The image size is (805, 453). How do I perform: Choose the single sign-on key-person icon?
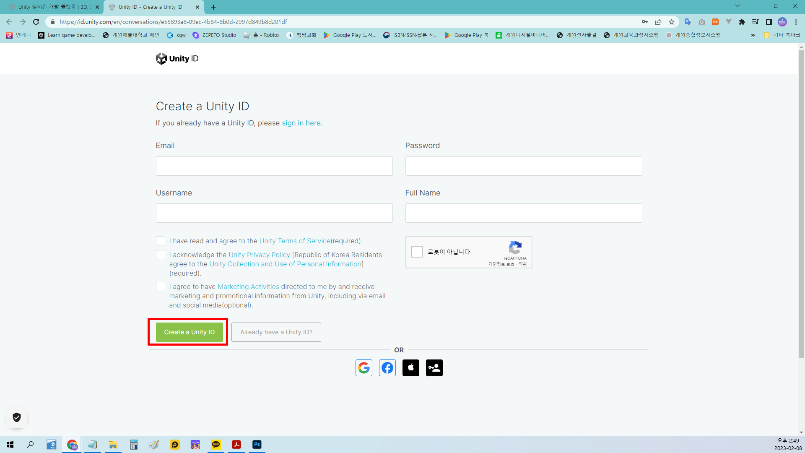point(434,368)
